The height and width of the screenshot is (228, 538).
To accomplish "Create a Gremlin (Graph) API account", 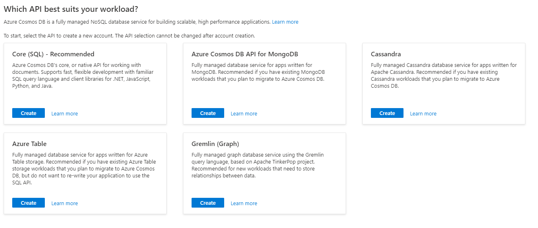I will 208,203.
